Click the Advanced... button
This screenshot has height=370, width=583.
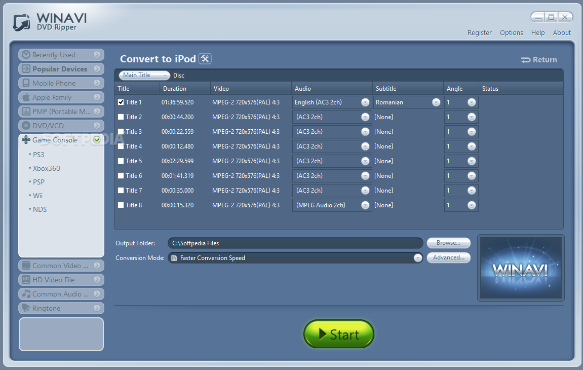(x=448, y=257)
